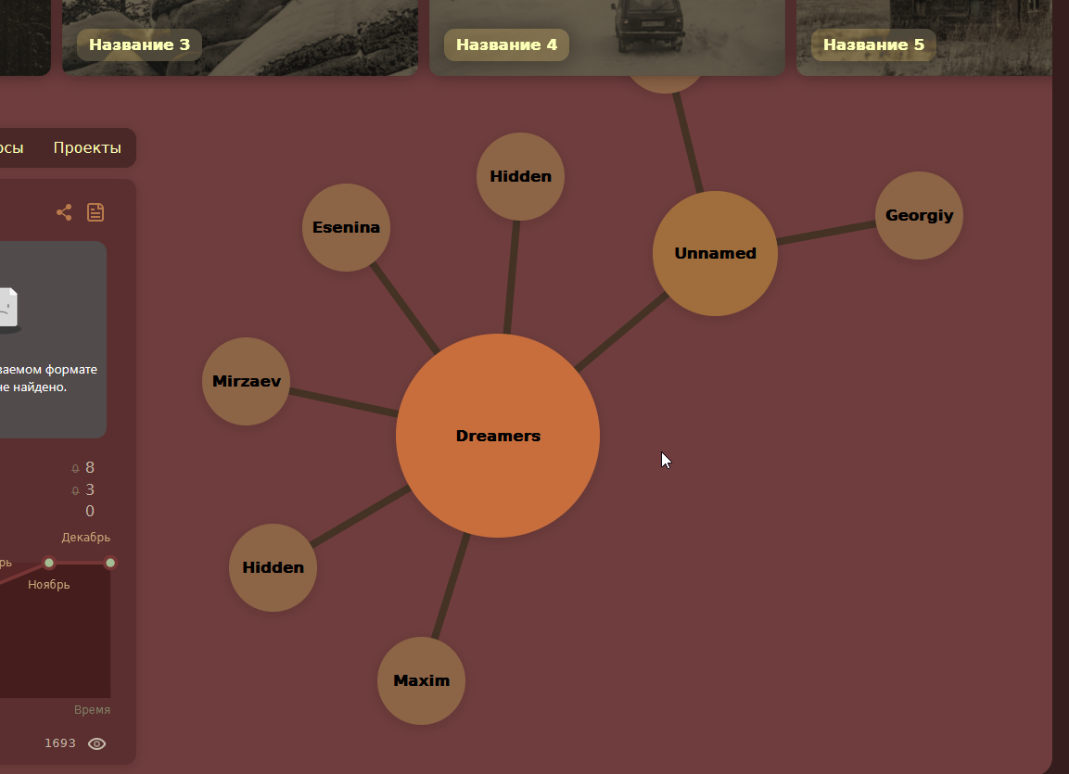Open the Название 5 thumbnail card

923,37
